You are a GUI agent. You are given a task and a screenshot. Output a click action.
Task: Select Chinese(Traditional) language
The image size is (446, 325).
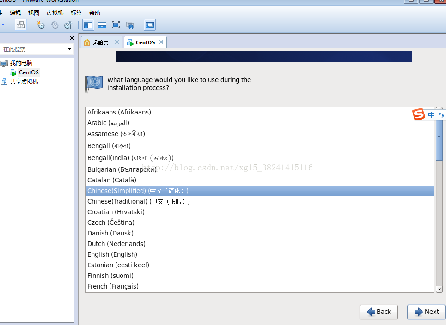tap(260, 201)
